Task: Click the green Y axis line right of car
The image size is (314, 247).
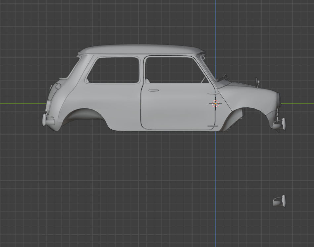Action: (x=298, y=104)
